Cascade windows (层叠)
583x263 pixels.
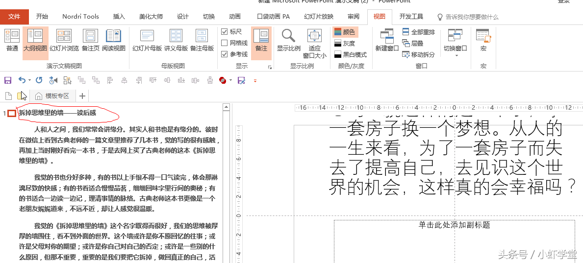tap(413, 44)
